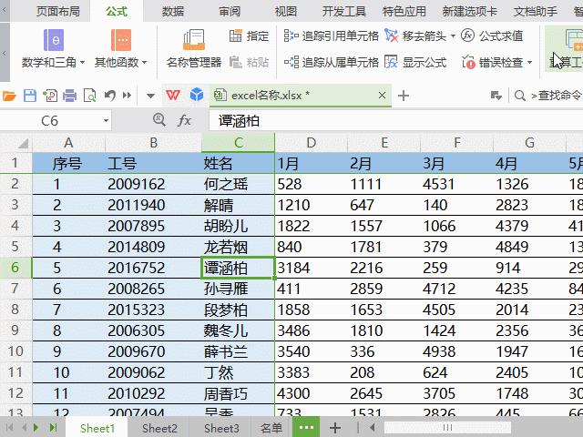Click the Name Box showing C6

tap(49, 121)
